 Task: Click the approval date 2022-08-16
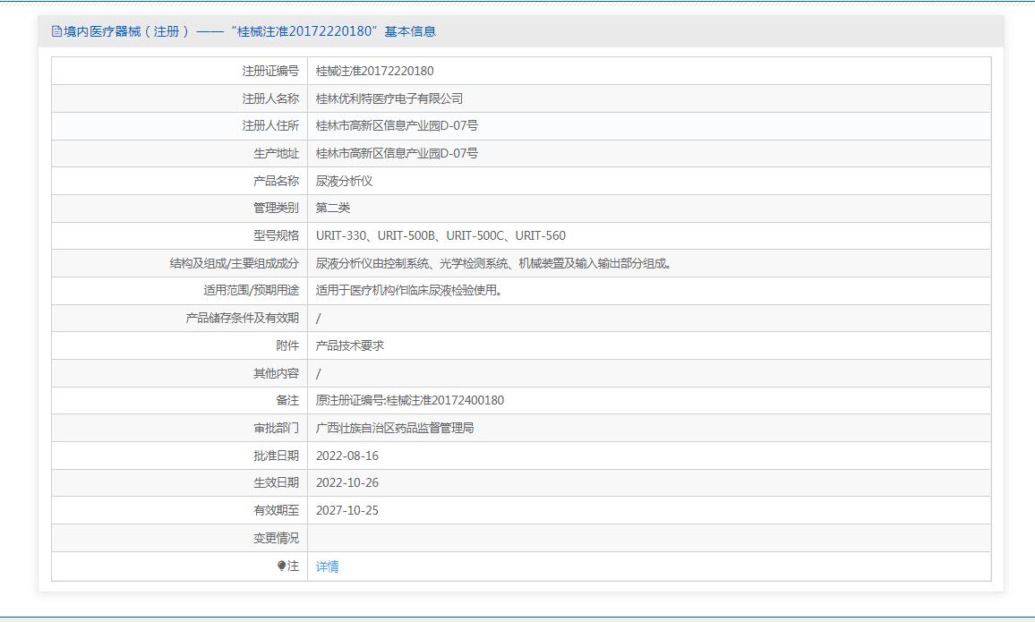pos(347,456)
